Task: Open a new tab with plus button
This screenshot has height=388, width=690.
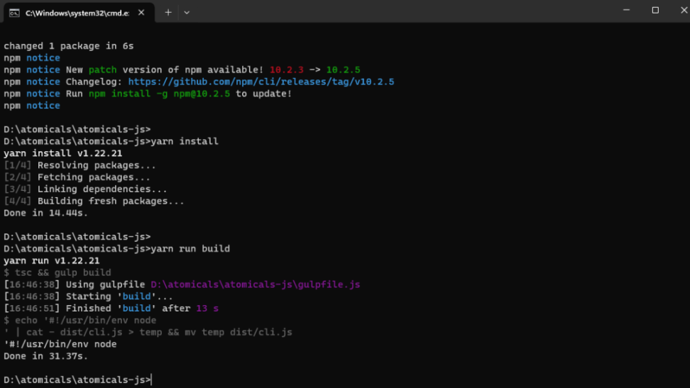Action: pos(168,12)
